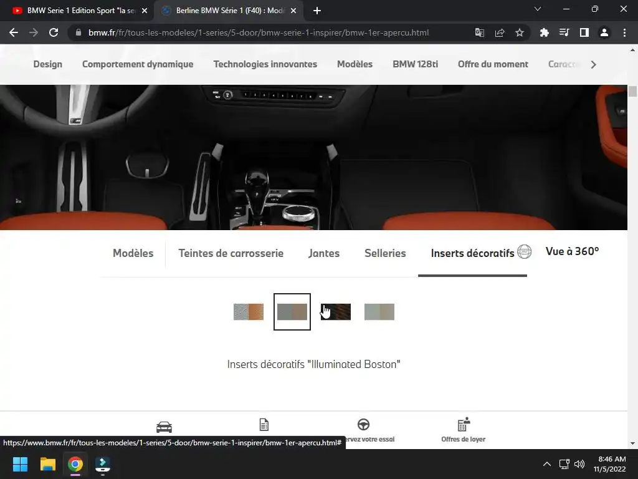The image size is (638, 479).
Task: Click the document icon in footer bar
Action: coord(264,424)
